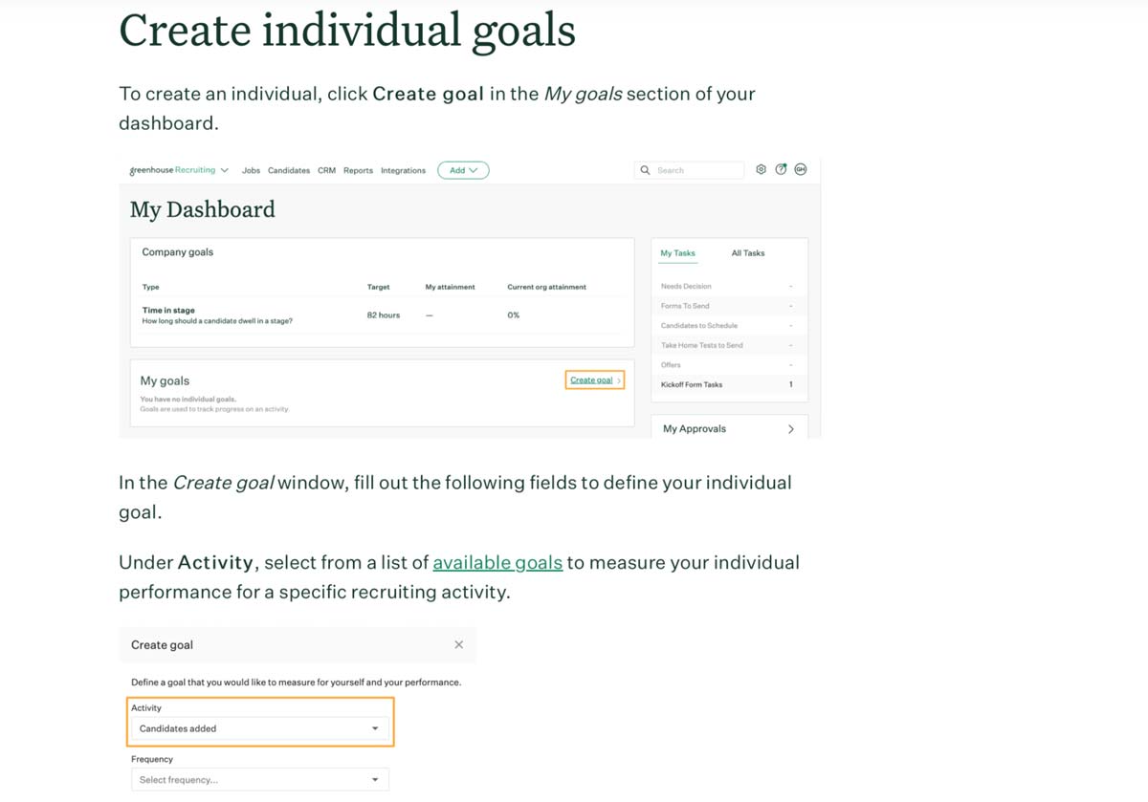
Task: Click inside the Search field
Action: (694, 169)
